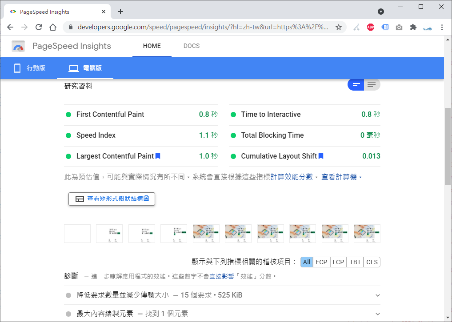Viewport: 452px width, 322px height.
Task: Expand 降低要求數量並減少傳輸大小 audit
Action: (222, 295)
